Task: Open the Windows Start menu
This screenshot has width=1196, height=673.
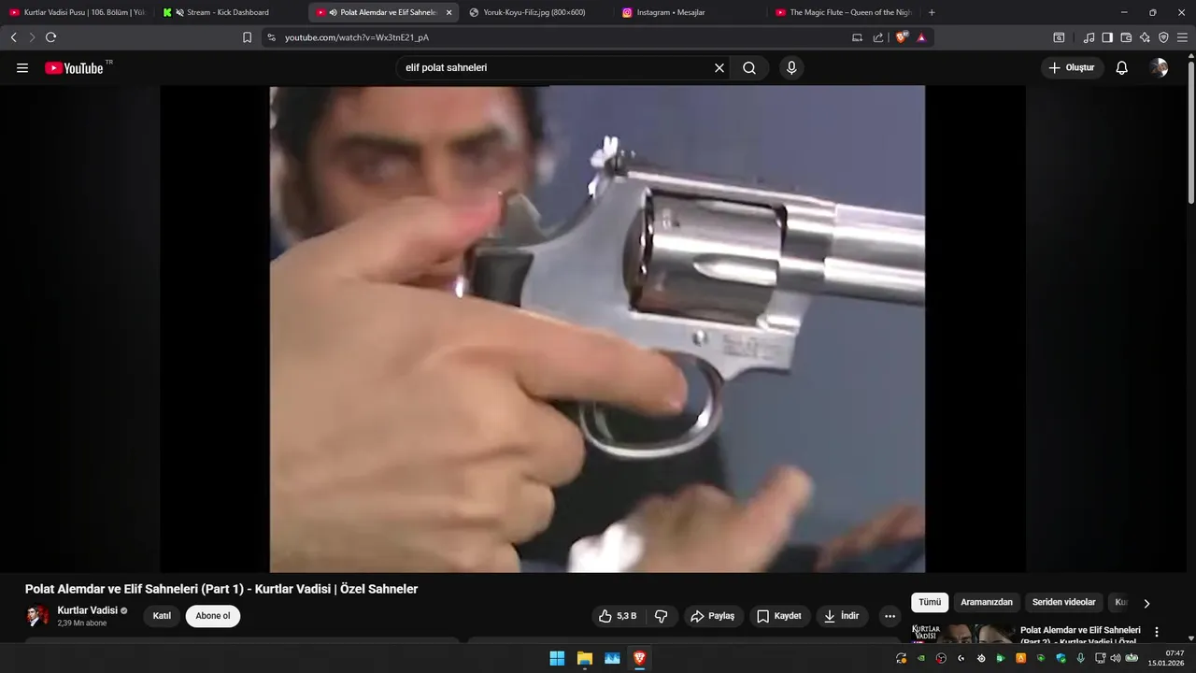Action: 557,658
